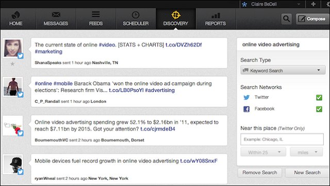Go to the Messages tab
Screen dimensions: 330x186
(x=56, y=19)
